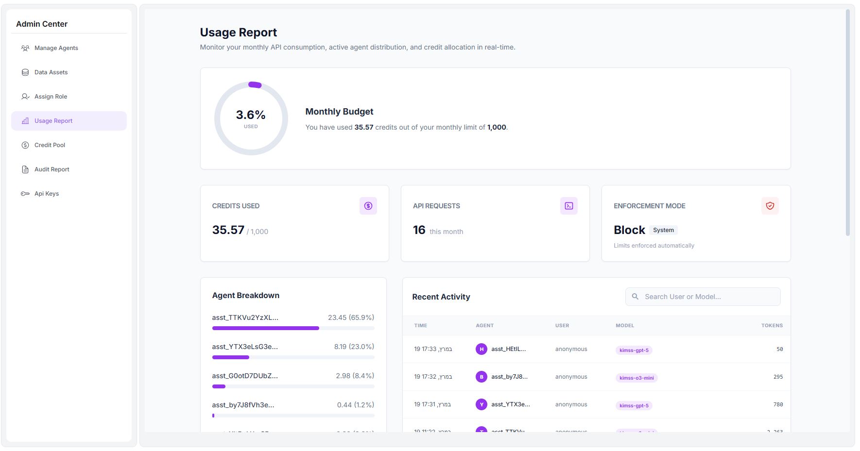Select the Manage Agents people icon

(x=25, y=48)
